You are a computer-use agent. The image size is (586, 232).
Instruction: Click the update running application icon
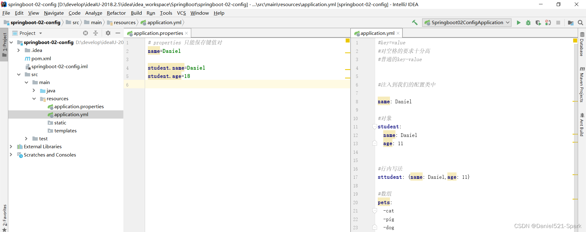click(548, 23)
